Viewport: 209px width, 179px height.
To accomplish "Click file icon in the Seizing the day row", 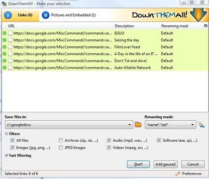I will click(10, 40).
